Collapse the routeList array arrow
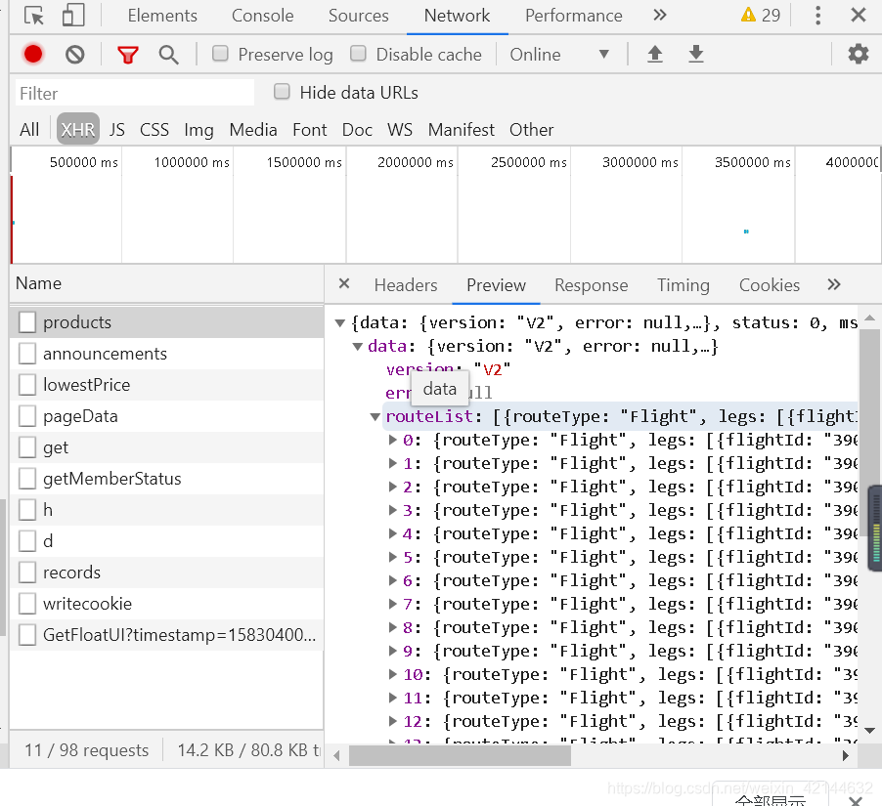This screenshot has width=882, height=806. tap(375, 417)
